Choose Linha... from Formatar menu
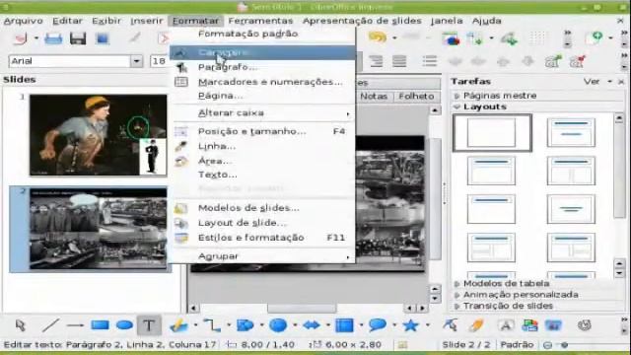The width and height of the screenshot is (631, 355). point(262,146)
